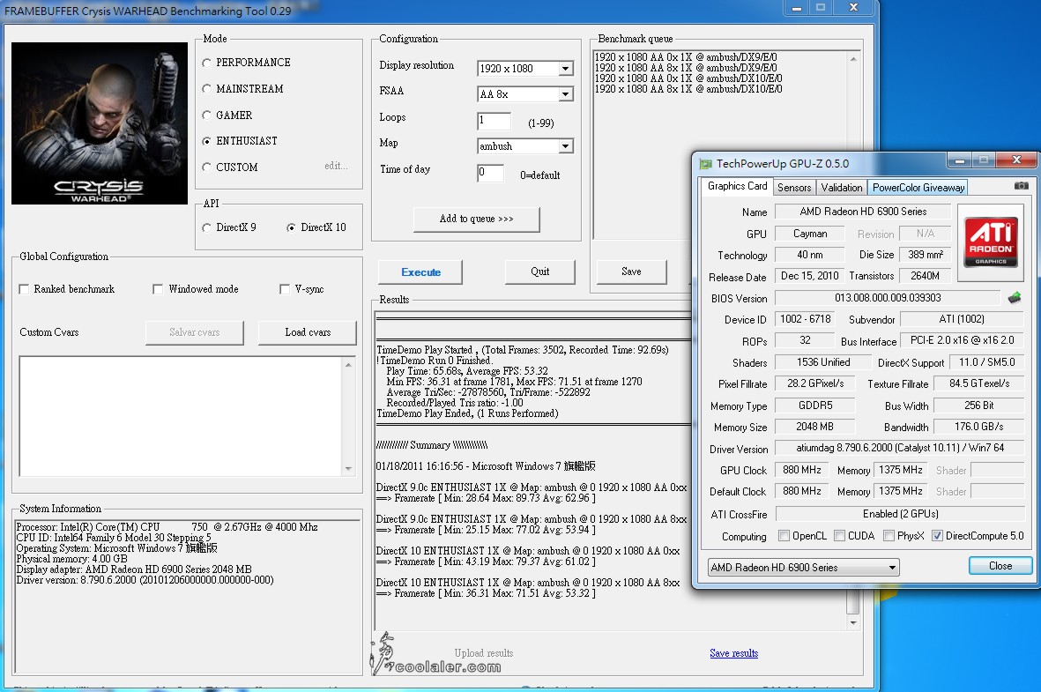Click Memory Size value 2048 MB
Screen dimensions: 1041x692
814,427
